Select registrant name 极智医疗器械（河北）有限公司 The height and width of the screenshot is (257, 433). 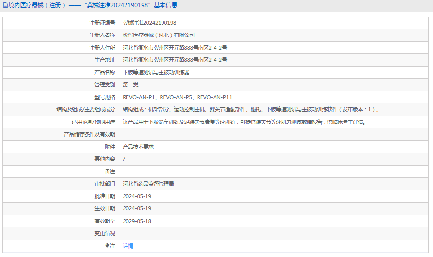[159, 35]
